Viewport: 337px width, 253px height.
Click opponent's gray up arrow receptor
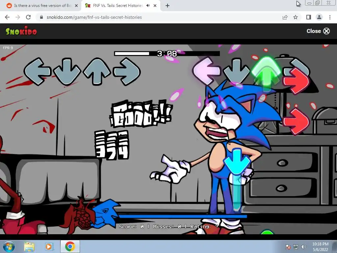point(97,71)
